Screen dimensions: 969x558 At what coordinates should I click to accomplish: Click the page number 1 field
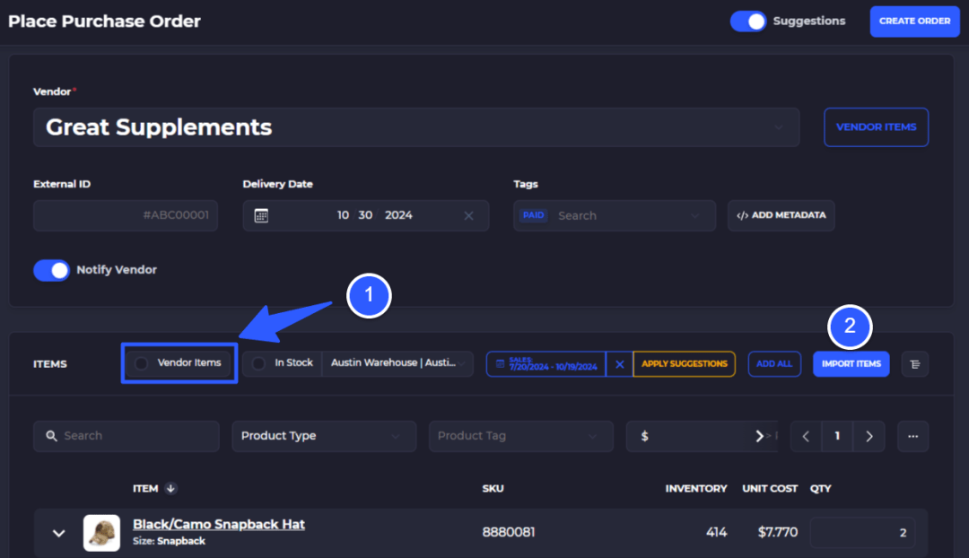[837, 436]
